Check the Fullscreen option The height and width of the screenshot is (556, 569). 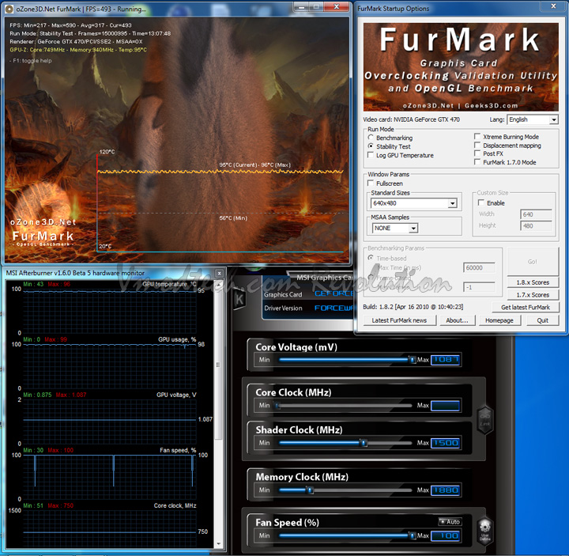(x=371, y=183)
